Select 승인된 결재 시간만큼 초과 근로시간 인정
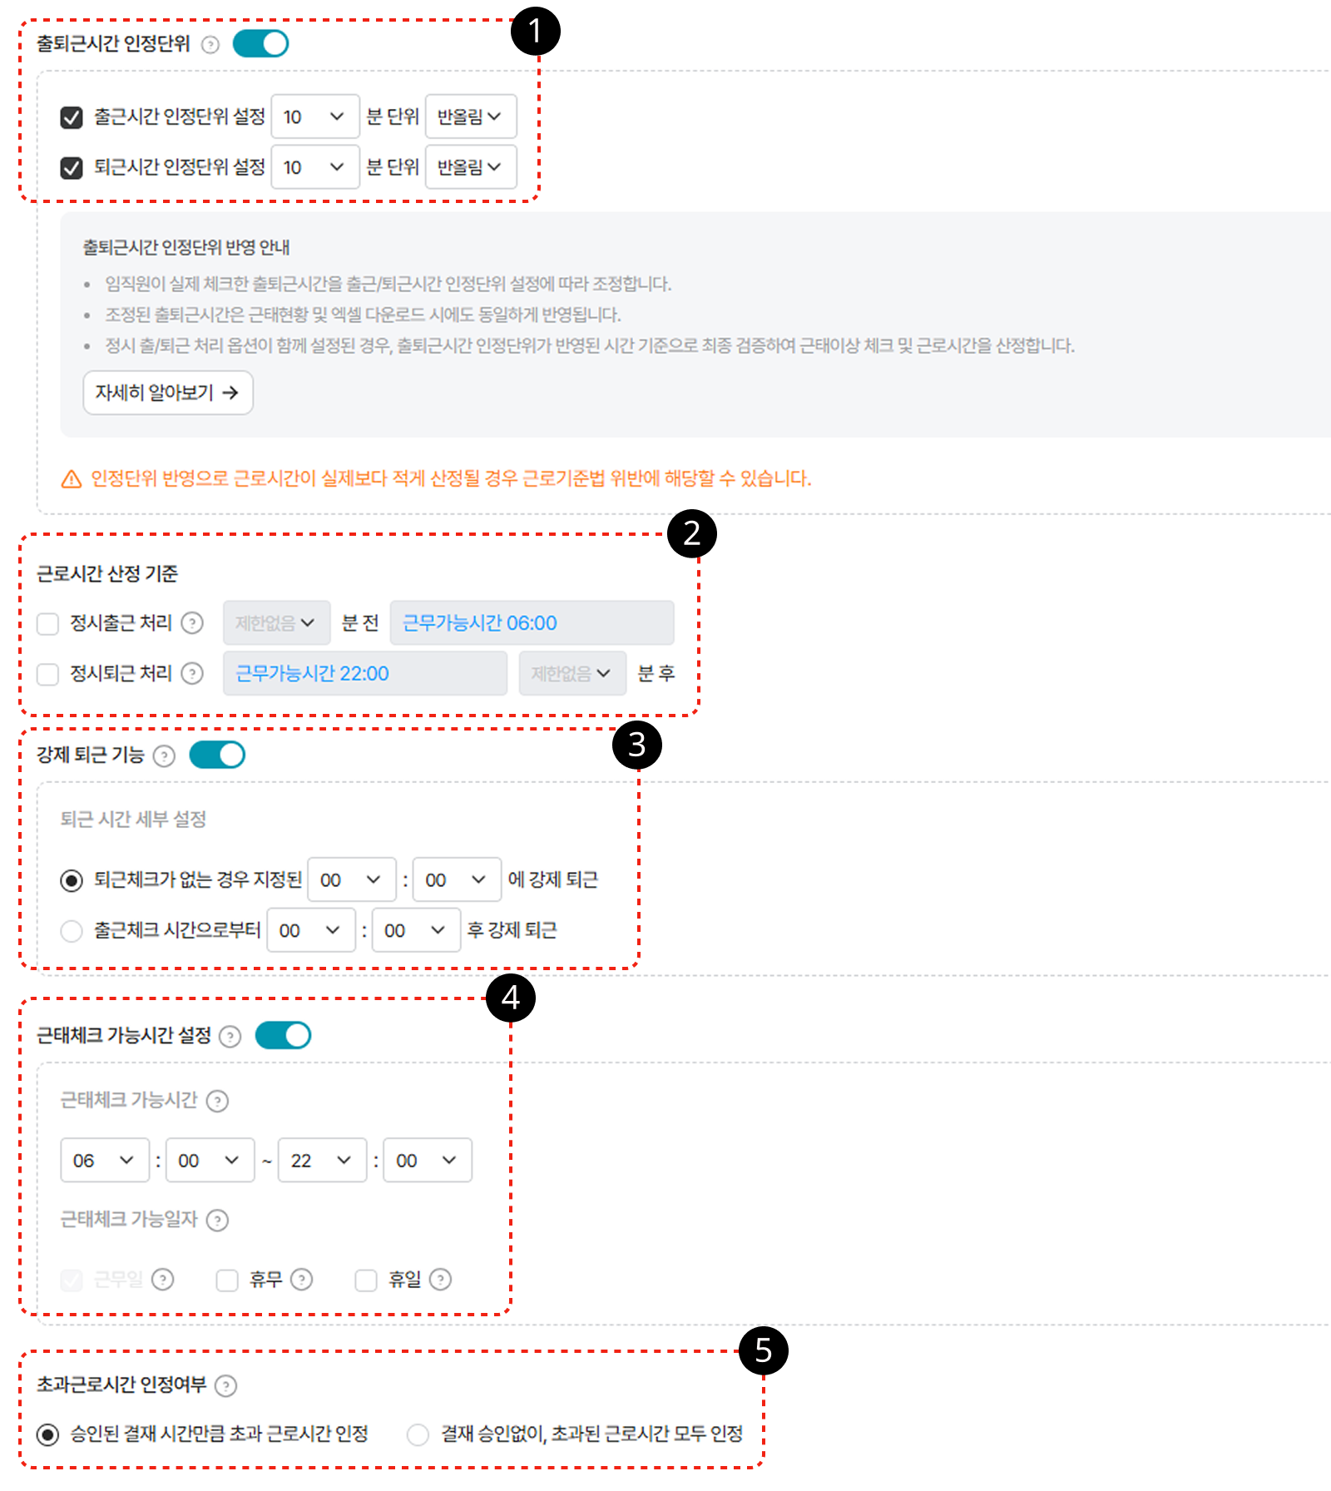The width and height of the screenshot is (1331, 1491). (48, 1434)
